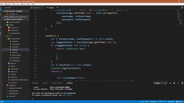Image resolution: width=184 pixels, height=103 pixels.
Task: Open the Go menu
Action: pos(18,4)
